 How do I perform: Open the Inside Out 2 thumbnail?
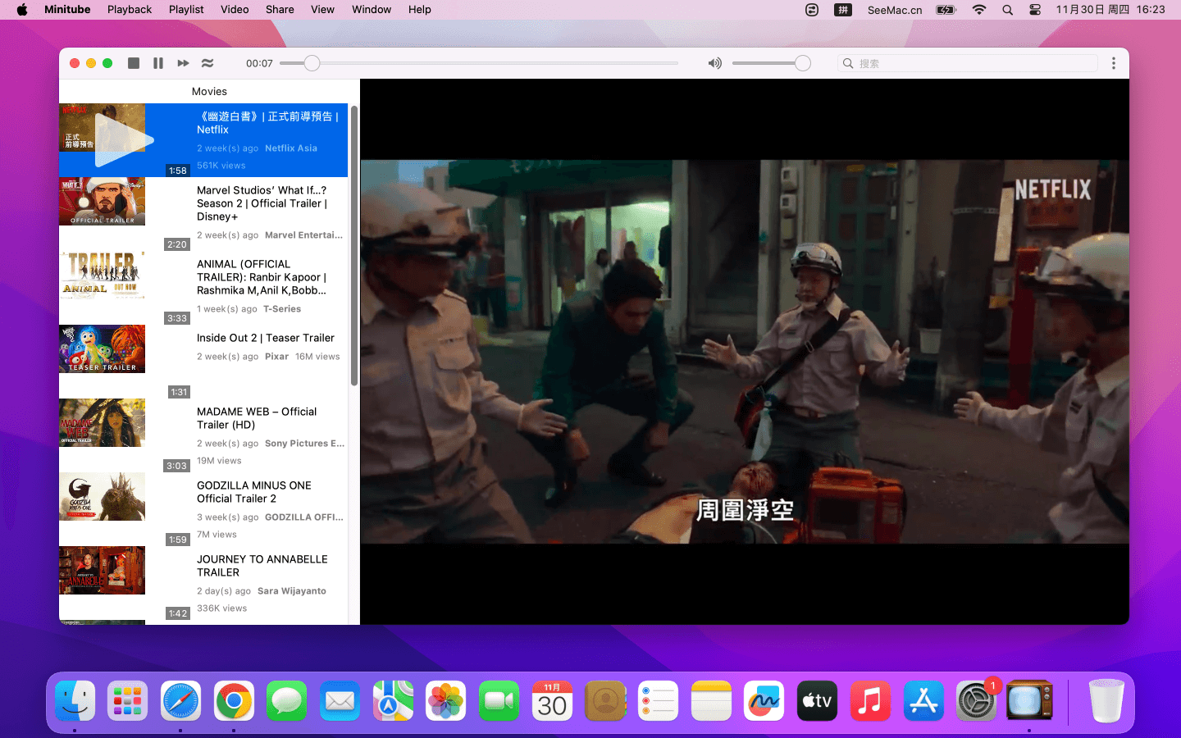pyautogui.click(x=102, y=349)
